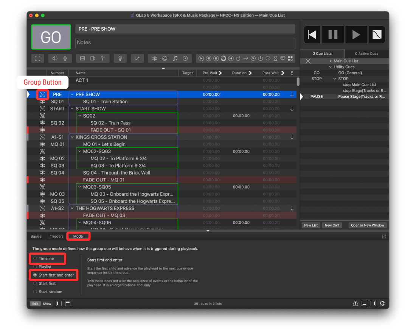Create a MIDI cue from the toolbar
The image size is (416, 331).
click(x=165, y=58)
